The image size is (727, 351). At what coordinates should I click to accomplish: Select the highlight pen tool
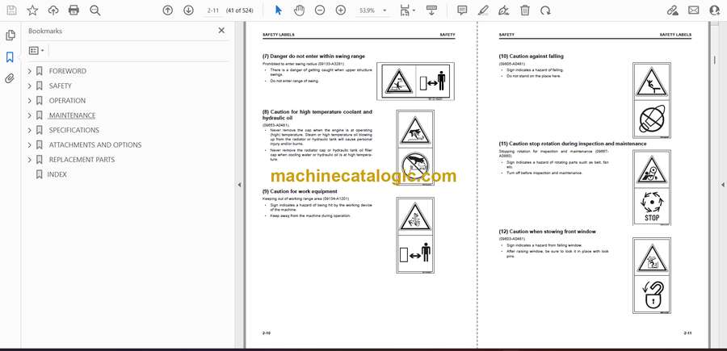(483, 10)
